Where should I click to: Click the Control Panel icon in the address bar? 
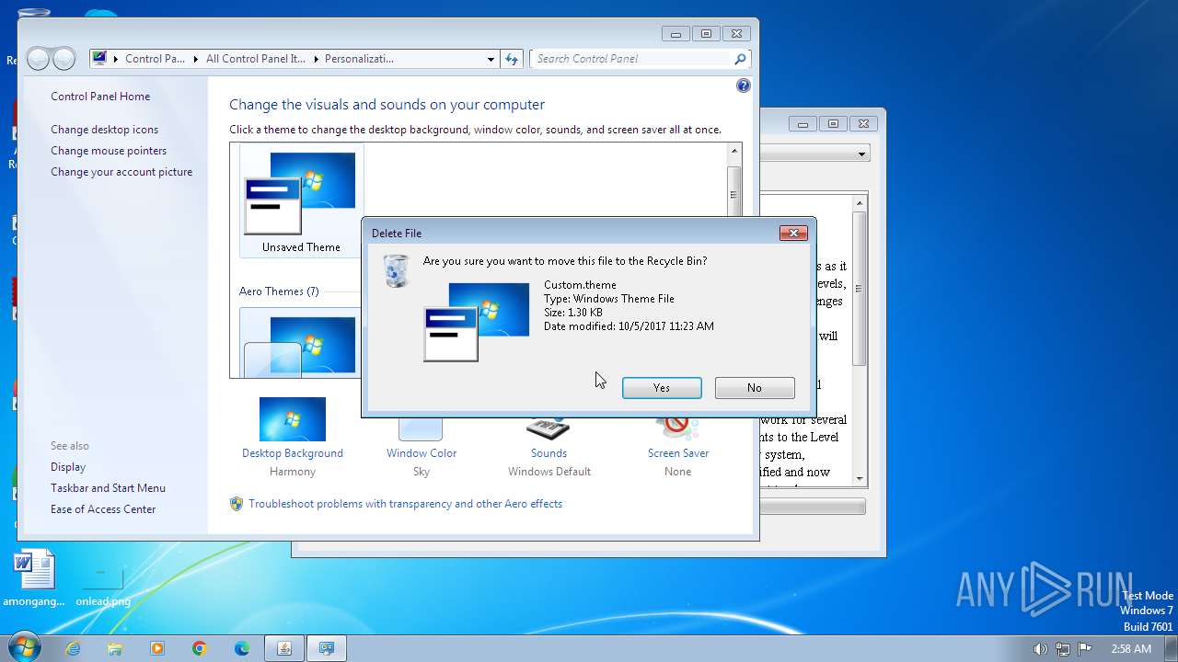coord(99,59)
